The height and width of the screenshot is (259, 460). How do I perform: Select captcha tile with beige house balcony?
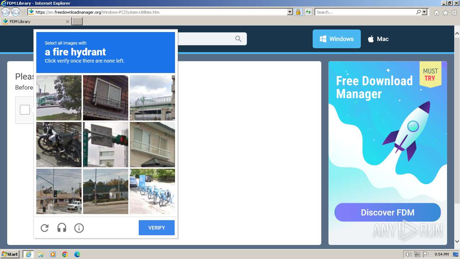tap(152, 145)
